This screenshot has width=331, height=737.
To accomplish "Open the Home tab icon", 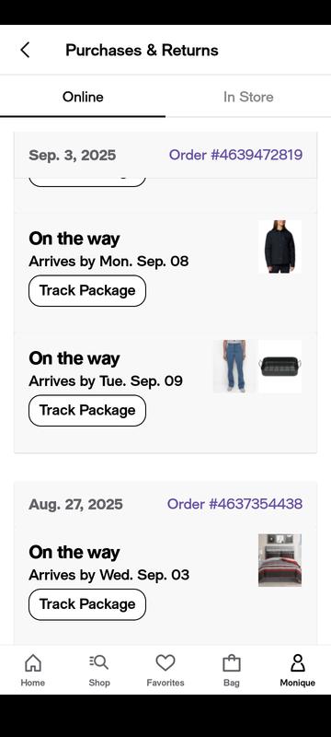I will (x=33, y=663).
